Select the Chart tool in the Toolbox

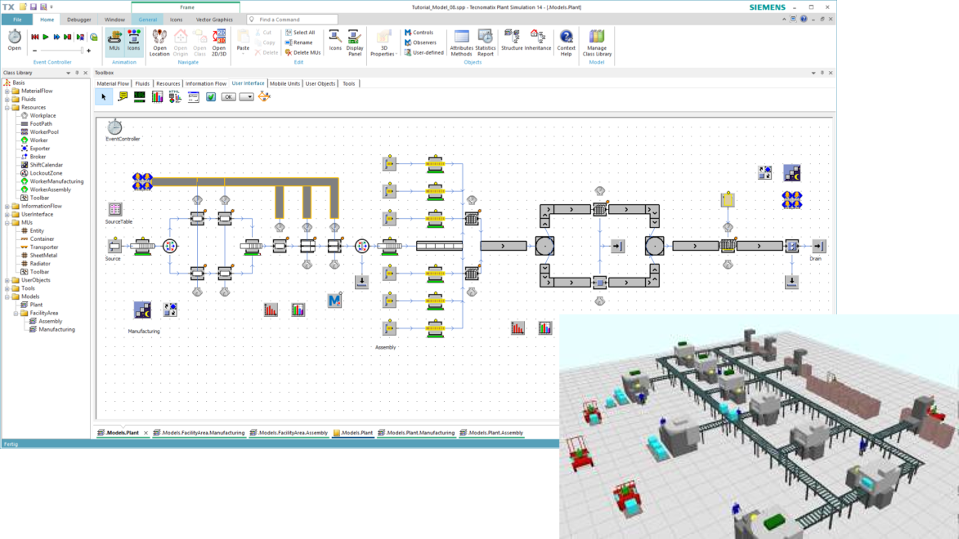pos(157,97)
